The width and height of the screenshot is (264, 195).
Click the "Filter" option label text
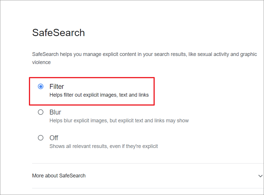[57, 87]
